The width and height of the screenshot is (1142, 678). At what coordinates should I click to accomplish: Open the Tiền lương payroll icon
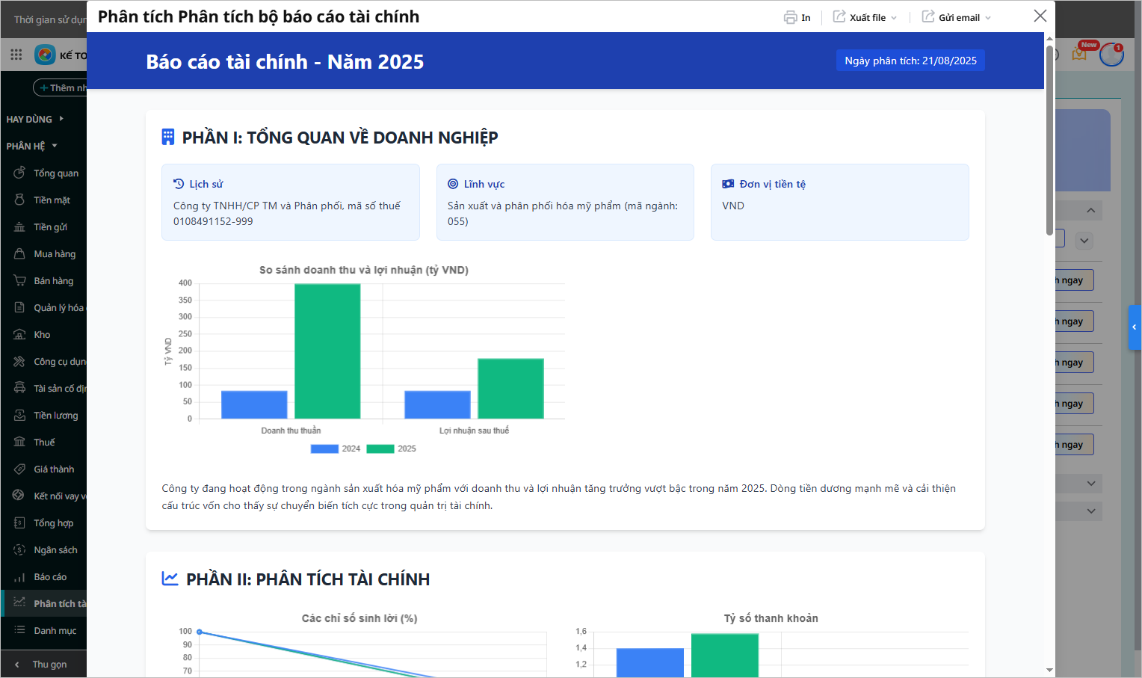[x=20, y=415]
